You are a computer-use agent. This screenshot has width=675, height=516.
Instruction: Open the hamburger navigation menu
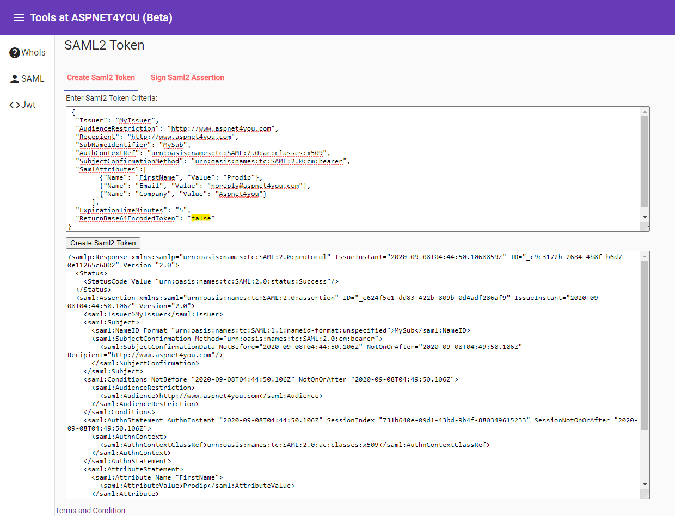19,17
